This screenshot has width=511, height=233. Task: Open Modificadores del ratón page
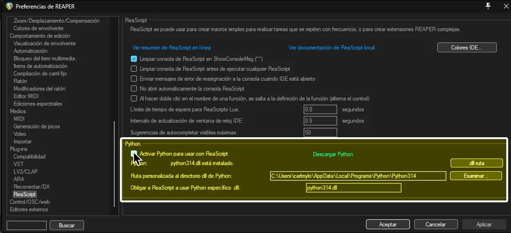(39, 89)
